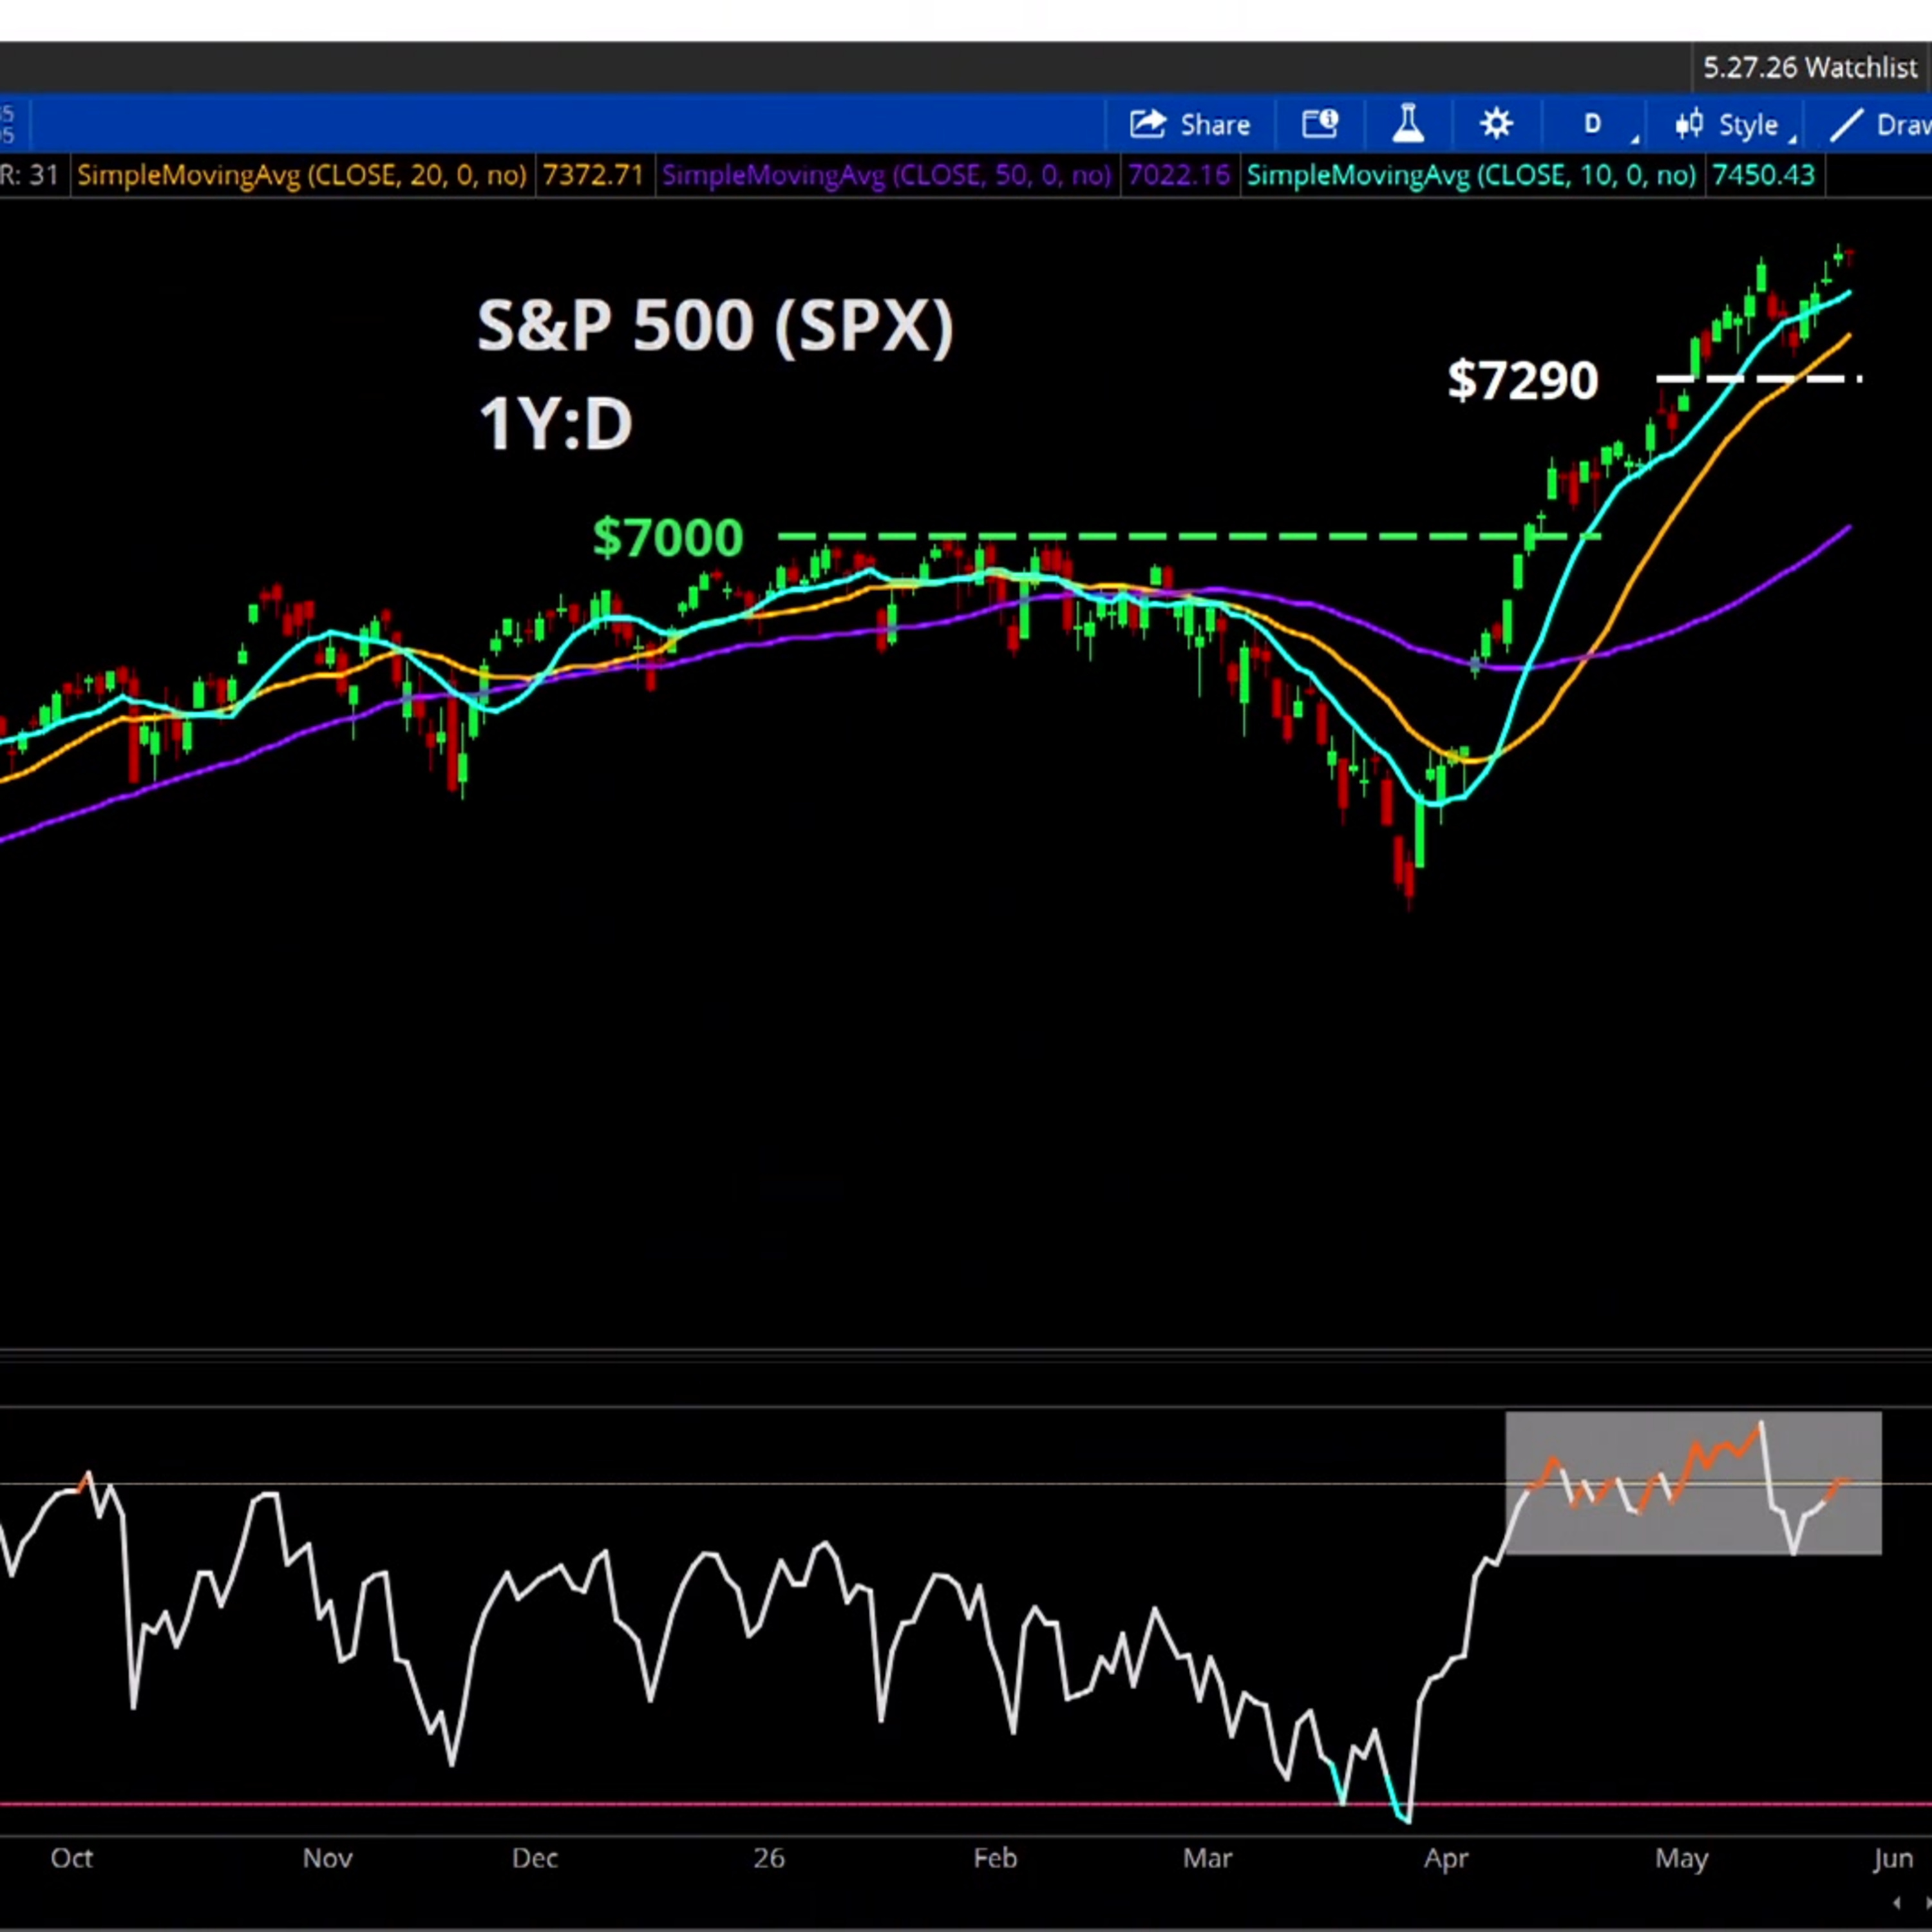Click the Share button in the chart toolbar
Image resolution: width=1932 pixels, height=1932 pixels.
pyautogui.click(x=1190, y=125)
